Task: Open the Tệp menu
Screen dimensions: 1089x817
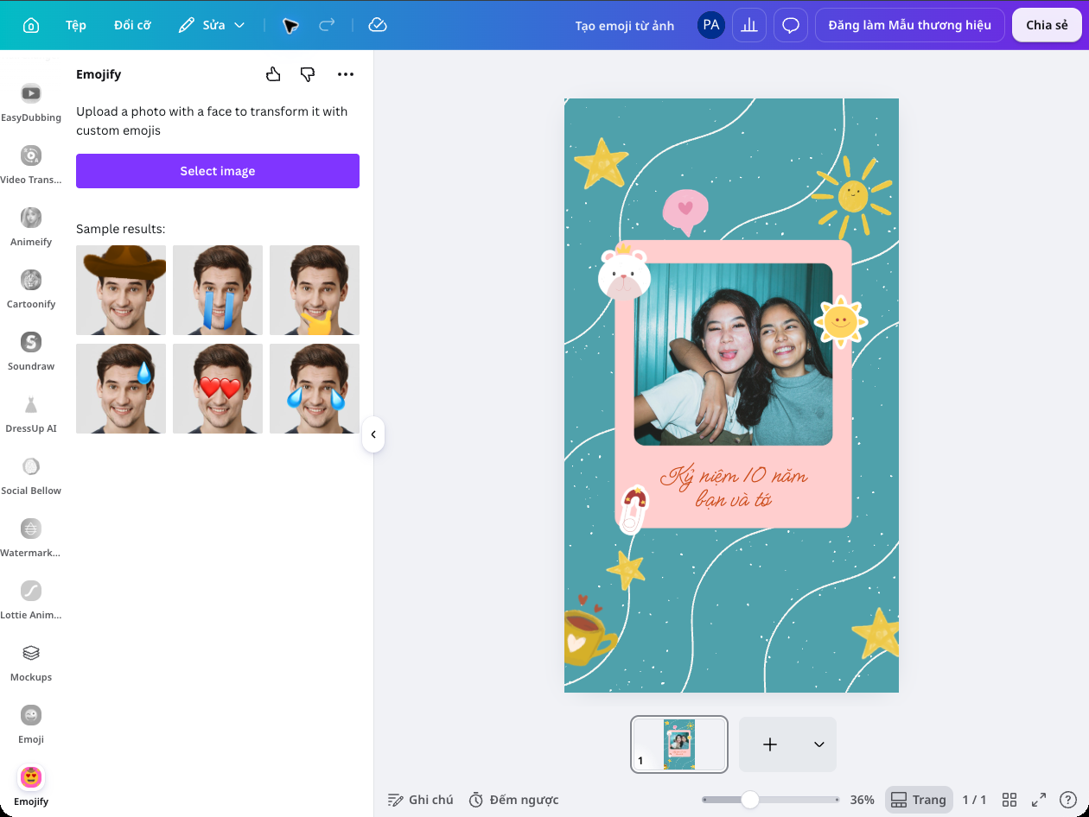Action: click(76, 25)
